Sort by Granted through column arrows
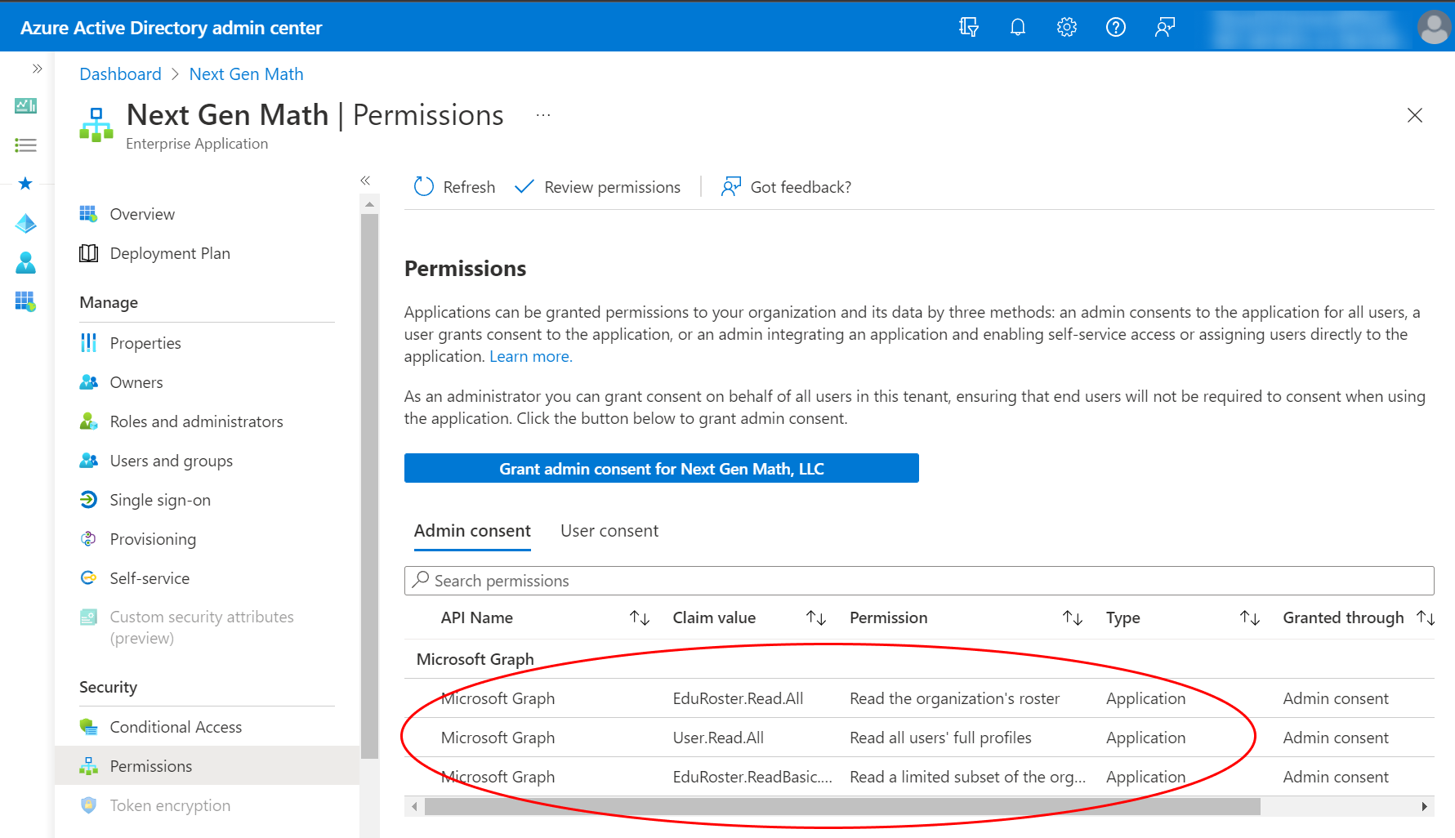1455x838 pixels. [1426, 618]
